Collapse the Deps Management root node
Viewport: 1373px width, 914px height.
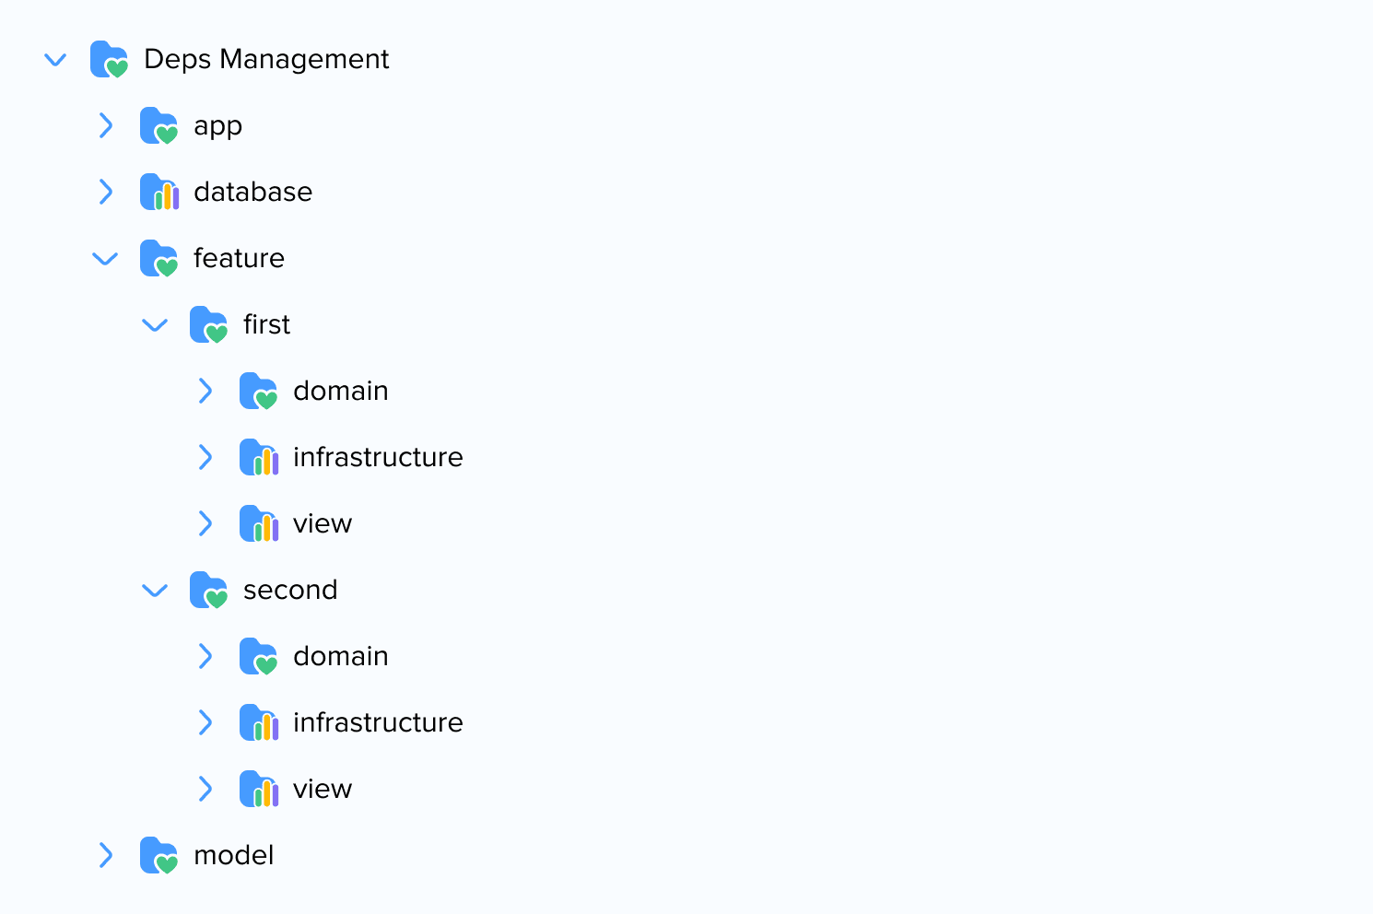coord(56,60)
